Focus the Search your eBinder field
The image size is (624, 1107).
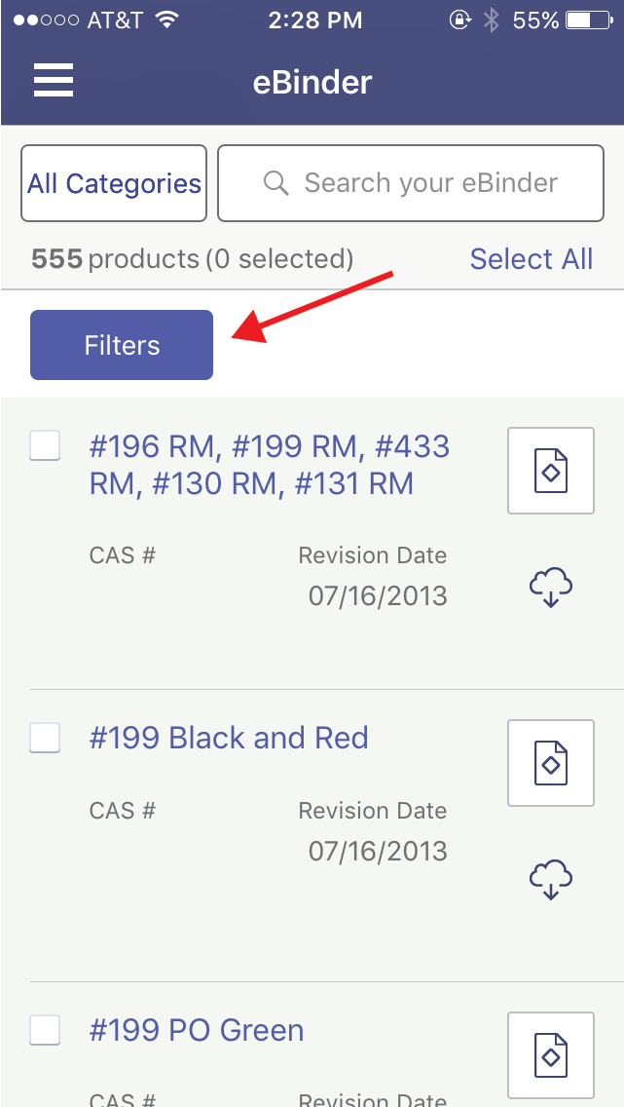[430, 183]
